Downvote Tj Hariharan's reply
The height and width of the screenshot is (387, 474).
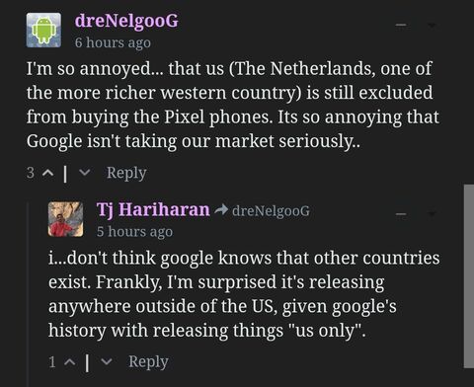point(107,362)
